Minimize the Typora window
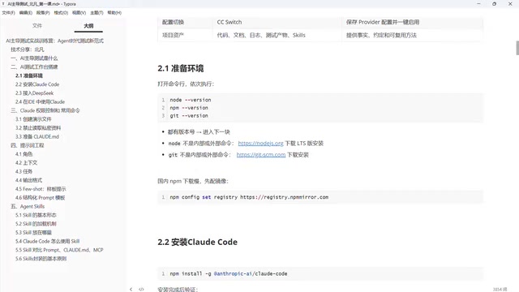This screenshot has width=519, height=292. [478, 3]
